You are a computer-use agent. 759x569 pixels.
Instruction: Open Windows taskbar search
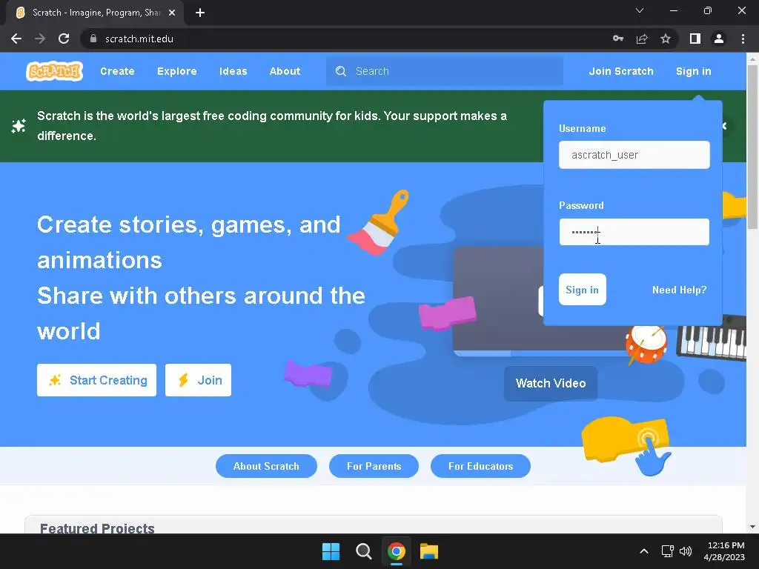tap(363, 551)
